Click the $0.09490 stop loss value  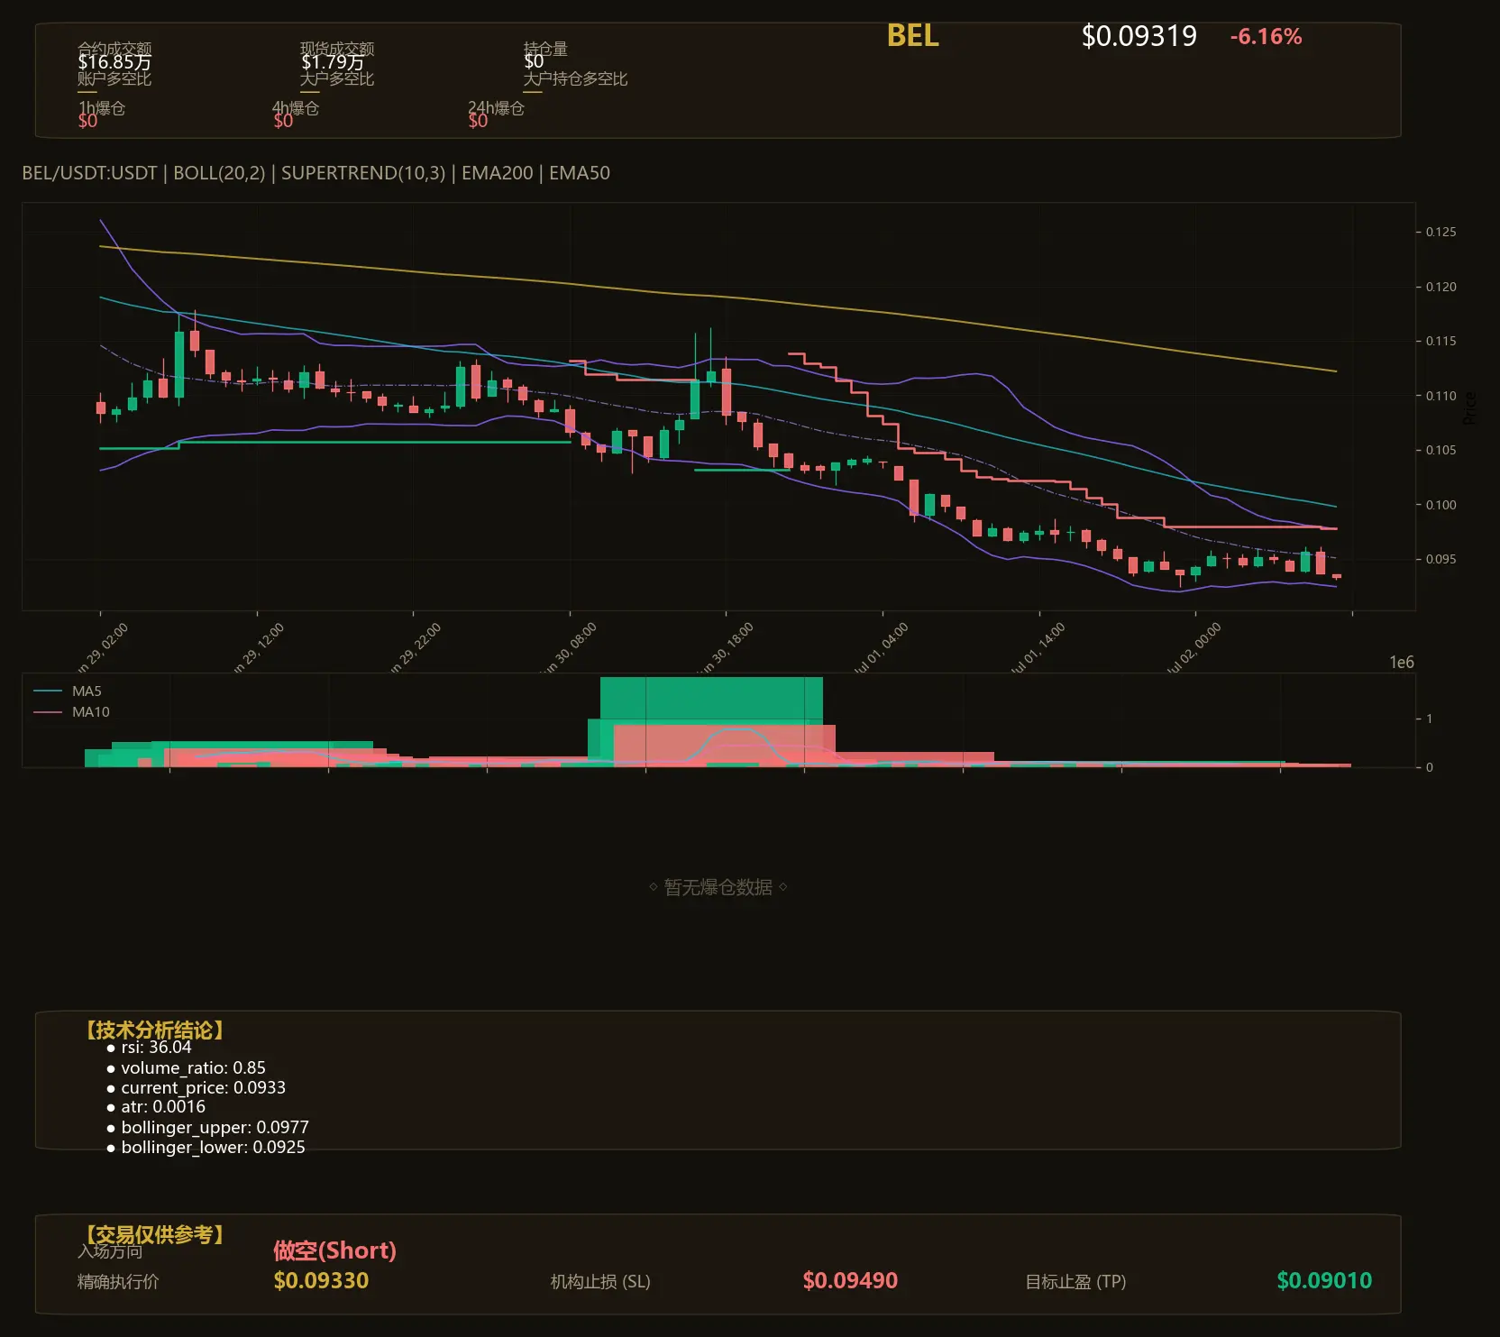tap(850, 1280)
